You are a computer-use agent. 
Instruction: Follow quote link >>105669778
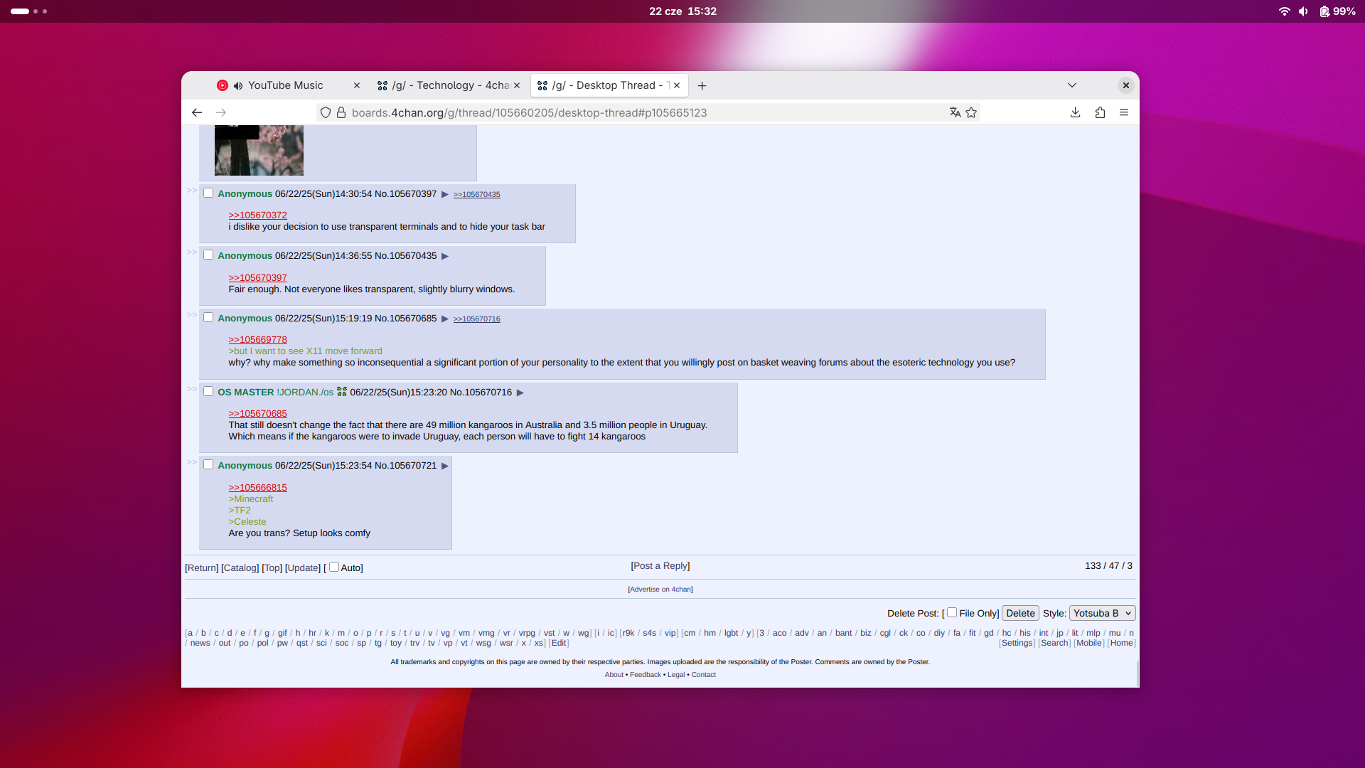257,339
